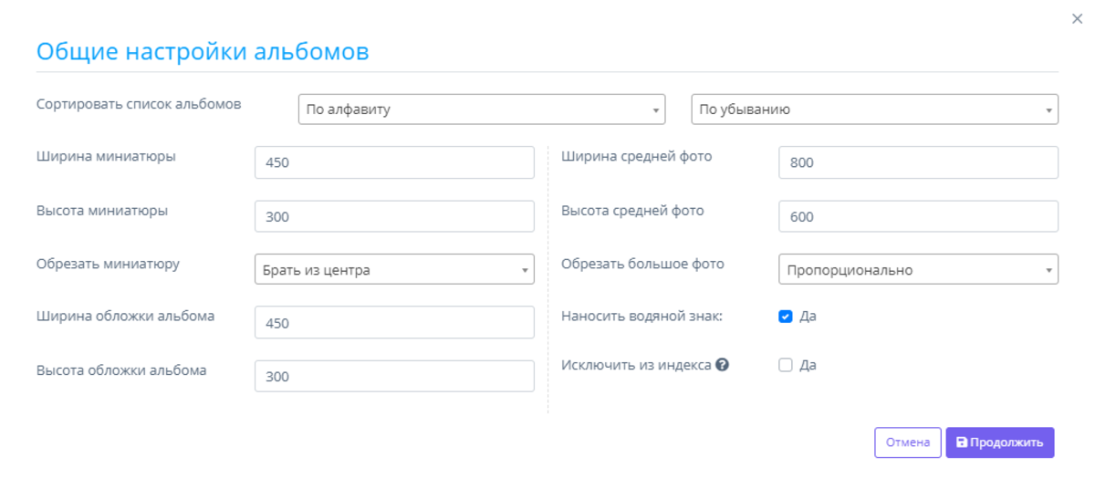Click the help icon next to Исключить из индекса
Image resolution: width=1095 pixels, height=489 pixels.
[x=723, y=365]
